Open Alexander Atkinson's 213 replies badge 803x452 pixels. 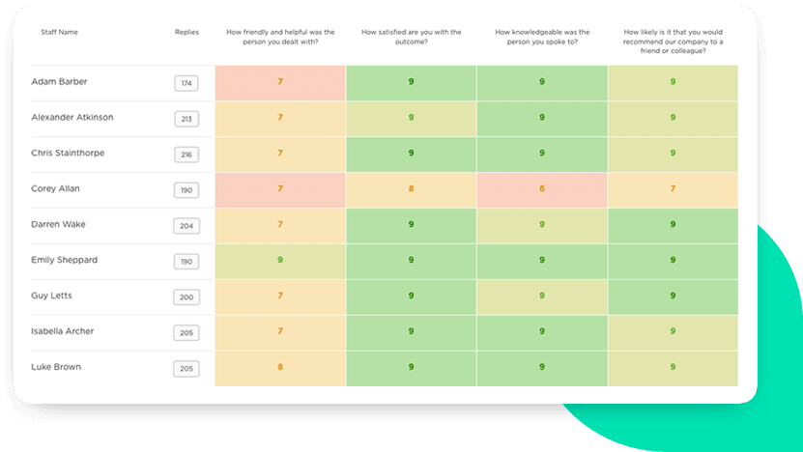point(186,120)
